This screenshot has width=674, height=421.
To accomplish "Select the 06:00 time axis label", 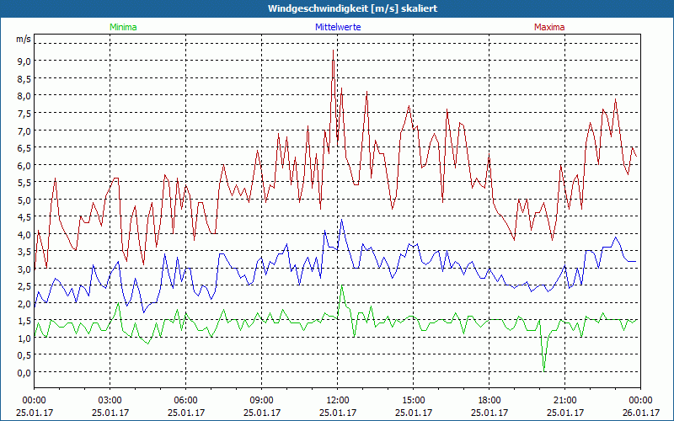I will tap(186, 400).
